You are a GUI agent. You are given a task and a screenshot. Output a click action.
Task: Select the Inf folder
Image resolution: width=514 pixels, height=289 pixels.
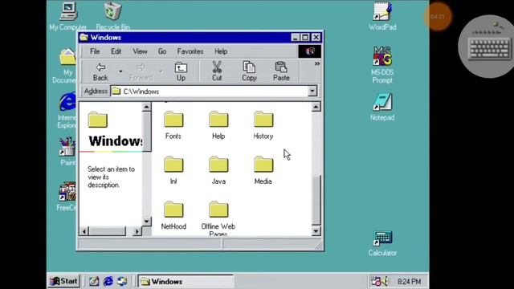[173, 170]
